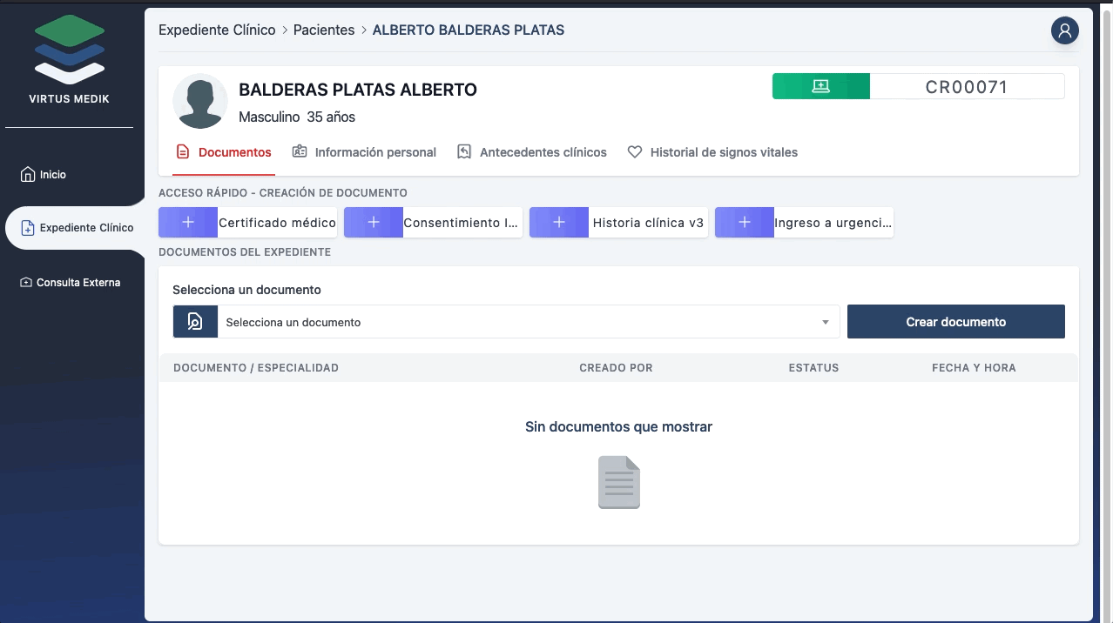
Task: Click the user profile avatar icon
Action: (1064, 30)
